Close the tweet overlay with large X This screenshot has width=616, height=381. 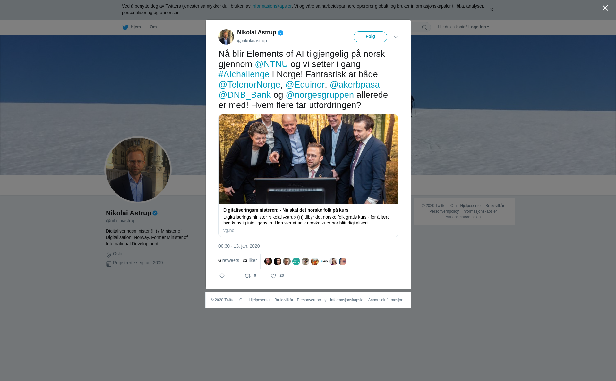(x=605, y=8)
